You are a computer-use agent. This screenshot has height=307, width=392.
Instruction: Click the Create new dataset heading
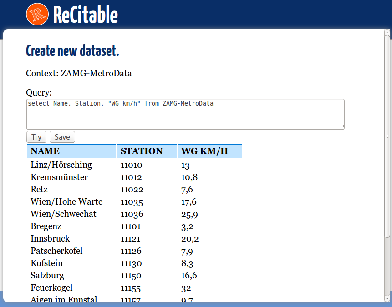click(72, 51)
